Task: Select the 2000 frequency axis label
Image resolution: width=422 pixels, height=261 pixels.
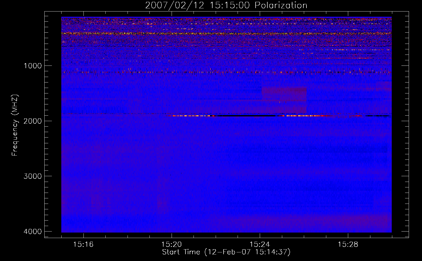Action: pyautogui.click(x=33, y=121)
